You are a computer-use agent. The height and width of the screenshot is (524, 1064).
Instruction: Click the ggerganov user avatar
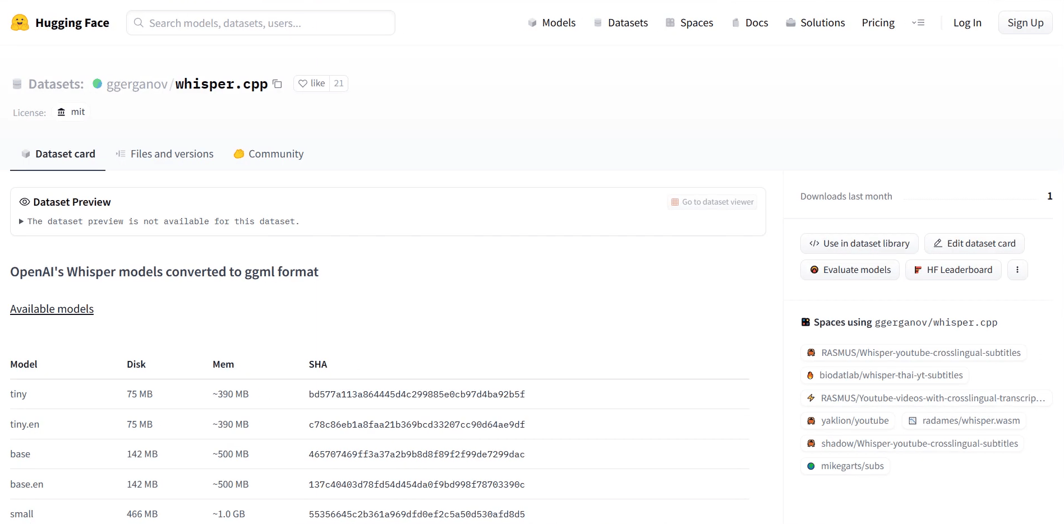click(x=97, y=84)
